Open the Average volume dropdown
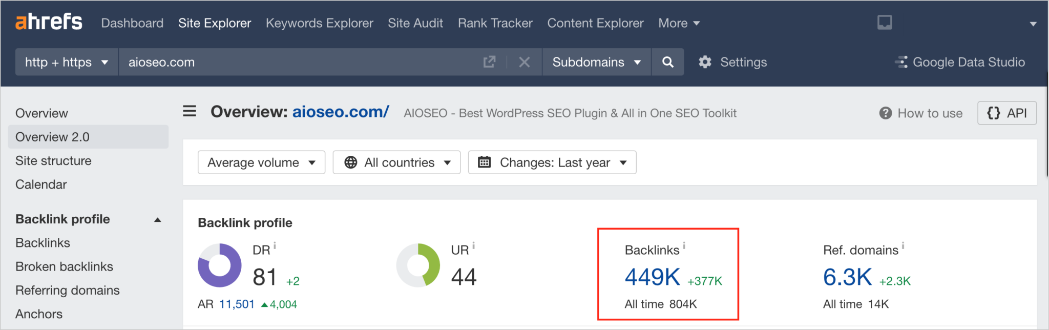 [261, 162]
